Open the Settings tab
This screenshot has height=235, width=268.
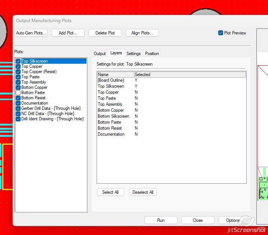[x=134, y=54]
